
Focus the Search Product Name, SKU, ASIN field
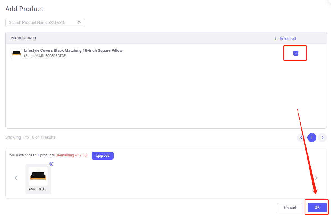45,23
